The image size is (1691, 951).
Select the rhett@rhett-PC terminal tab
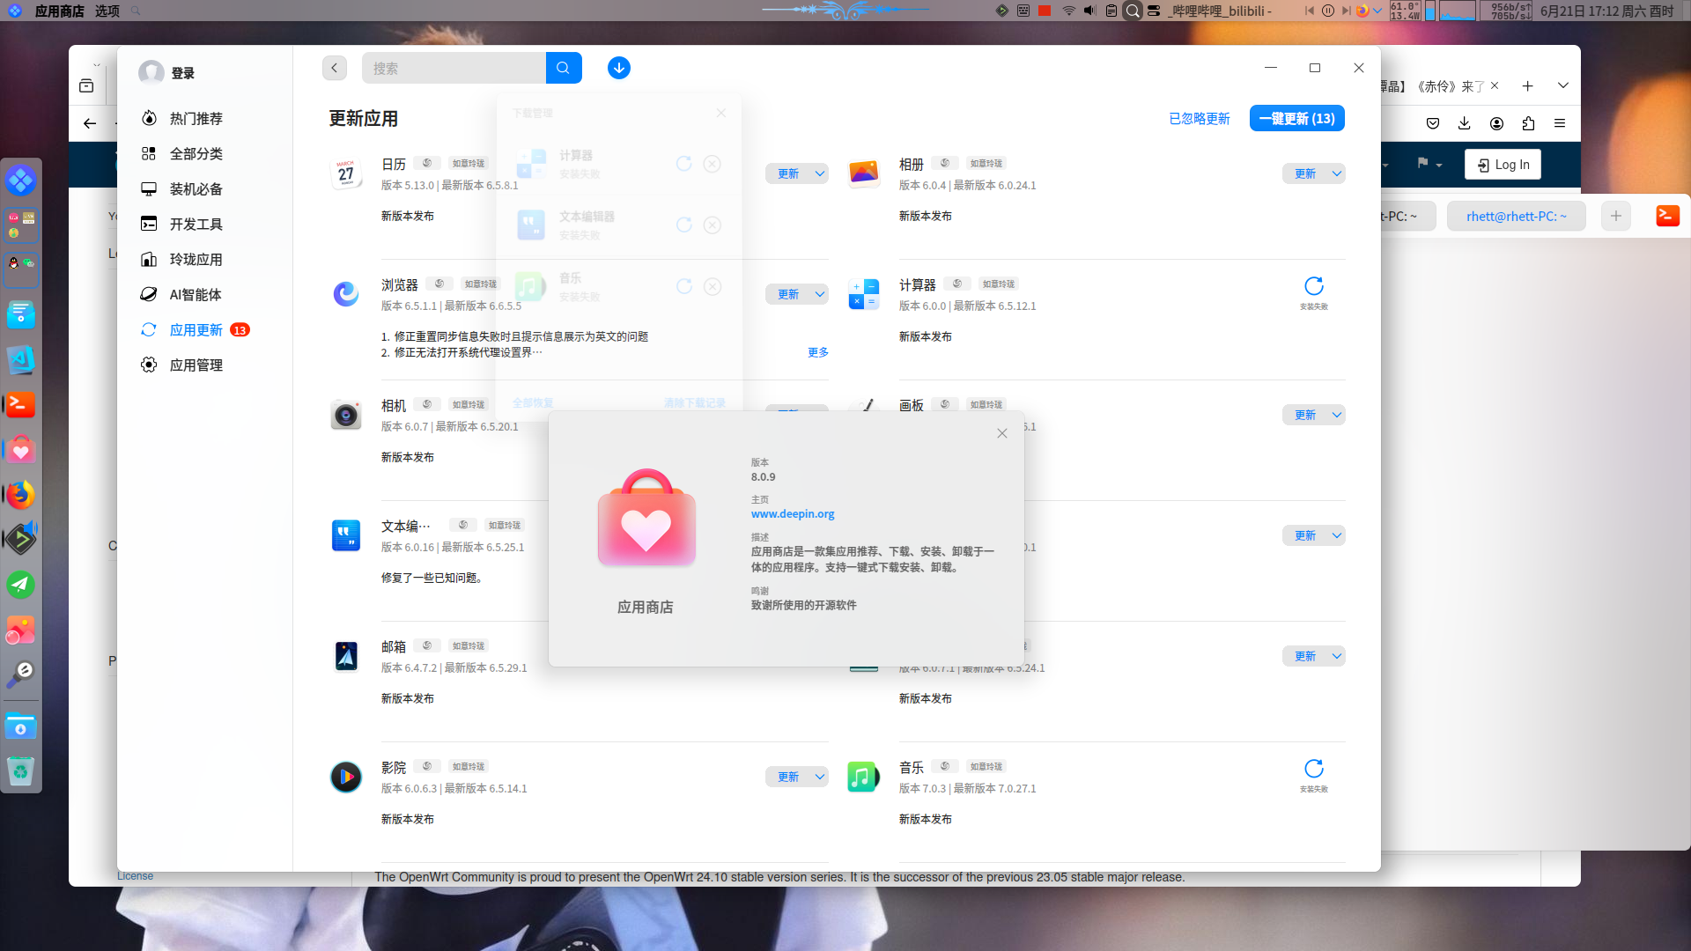(x=1517, y=216)
